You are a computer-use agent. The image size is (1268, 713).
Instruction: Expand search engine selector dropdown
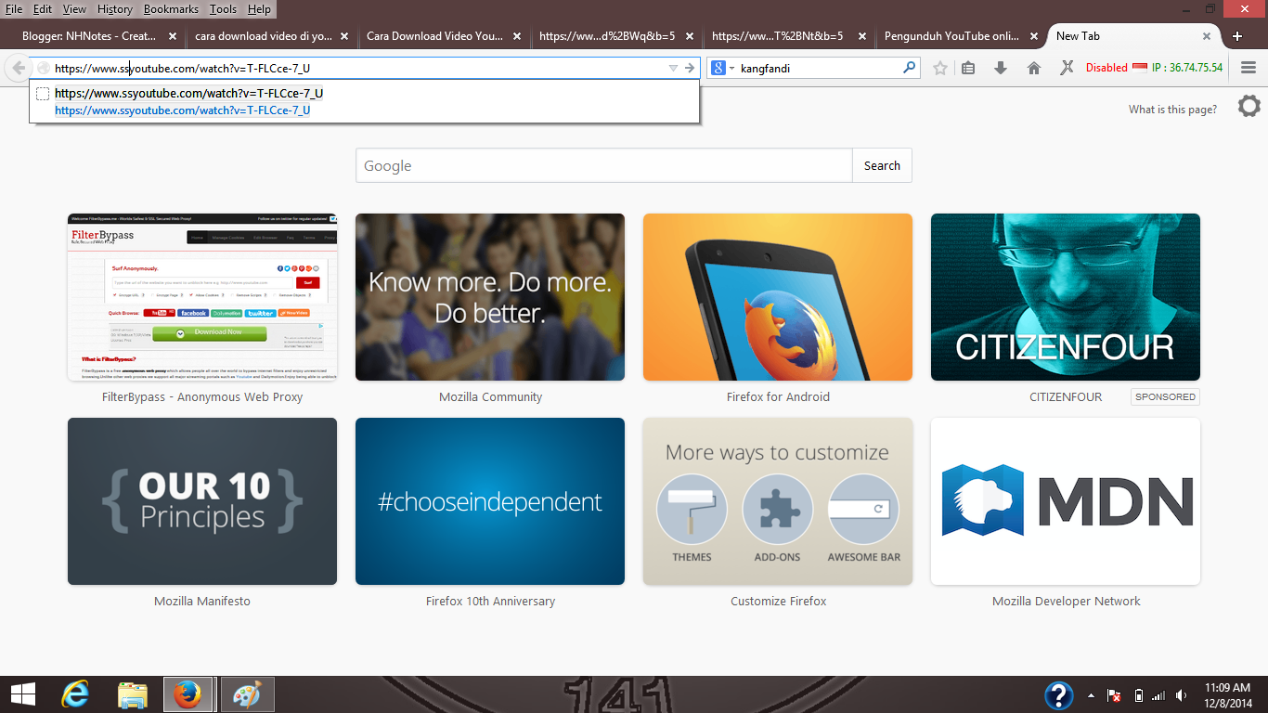731,69
